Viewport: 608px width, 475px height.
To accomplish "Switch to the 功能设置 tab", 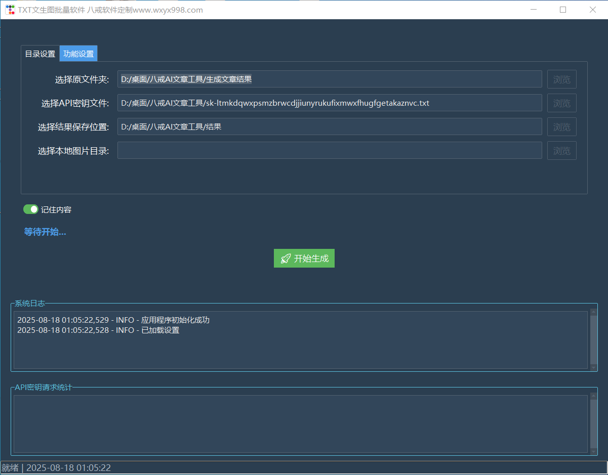I will pyautogui.click(x=78, y=54).
